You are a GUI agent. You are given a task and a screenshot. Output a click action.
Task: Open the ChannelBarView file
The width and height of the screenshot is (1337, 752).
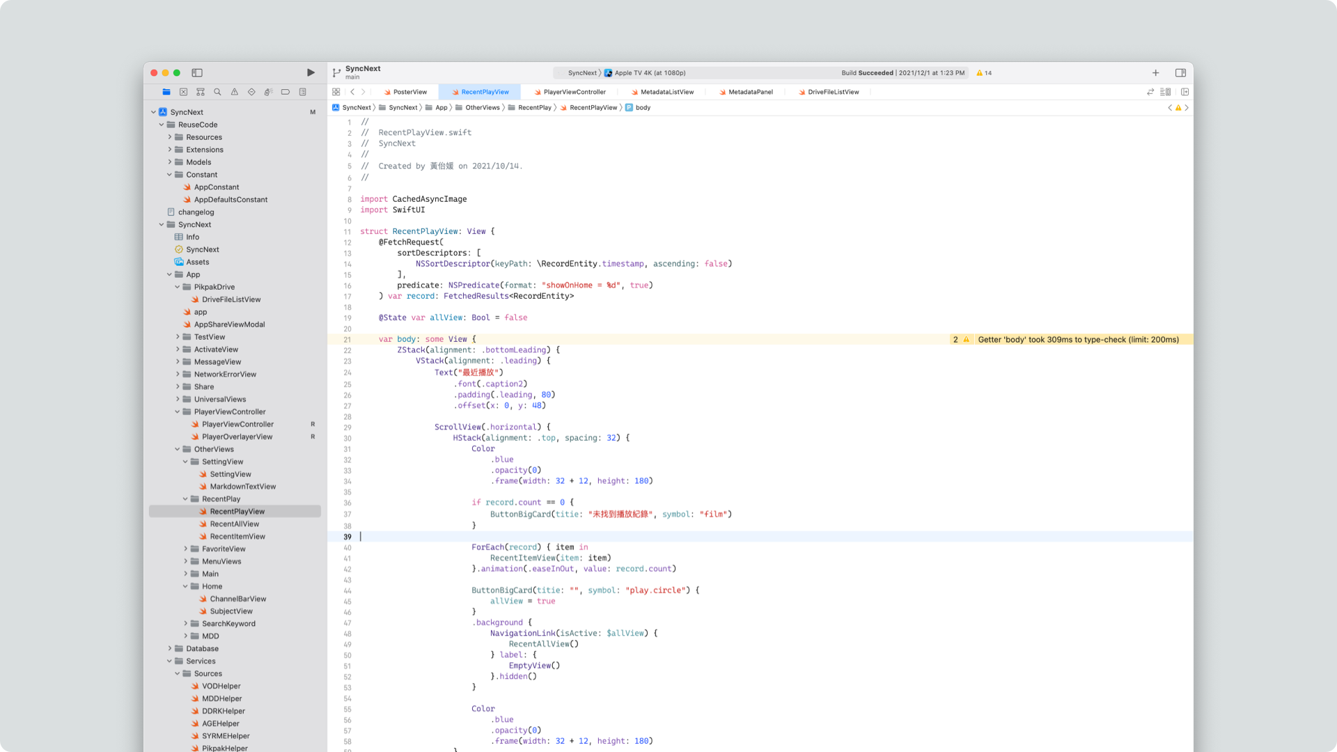point(232,599)
